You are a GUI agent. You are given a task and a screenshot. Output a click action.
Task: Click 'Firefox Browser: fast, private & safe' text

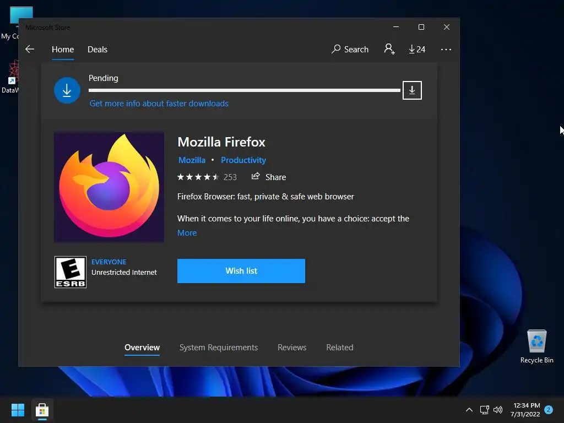[x=266, y=197]
